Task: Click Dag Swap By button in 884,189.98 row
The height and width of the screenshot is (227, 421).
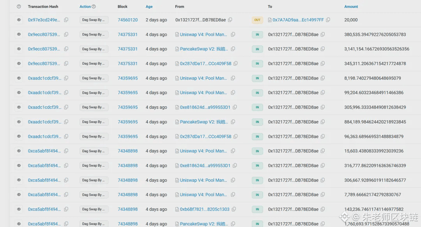Action: coord(94,122)
